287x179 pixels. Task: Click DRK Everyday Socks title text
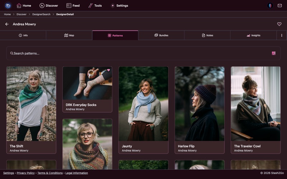(81, 105)
